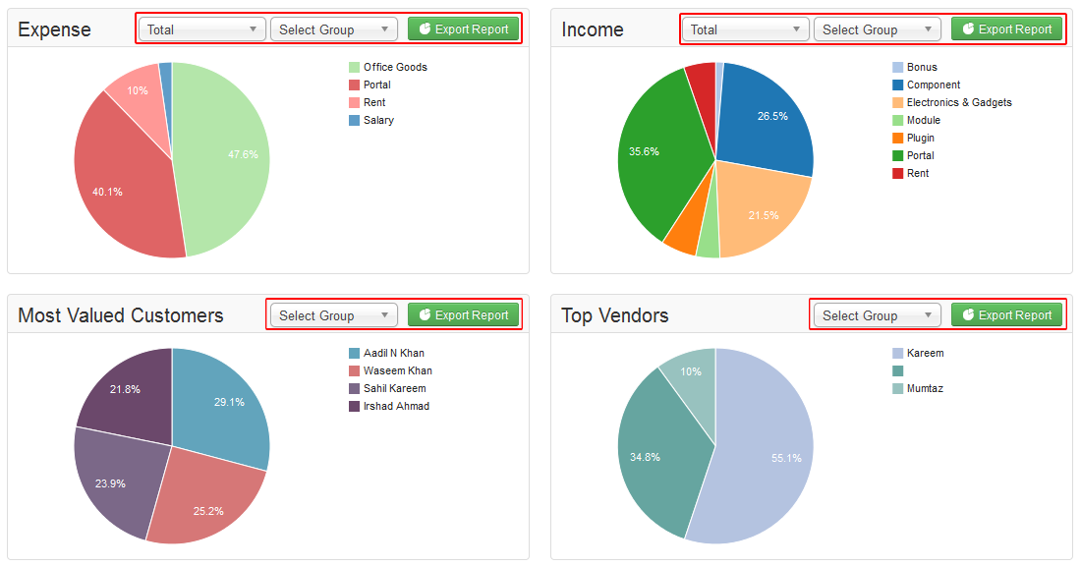This screenshot has height=567, width=1081.
Task: Click the Irshad Ahmad legend swatch
Action: pos(355,406)
